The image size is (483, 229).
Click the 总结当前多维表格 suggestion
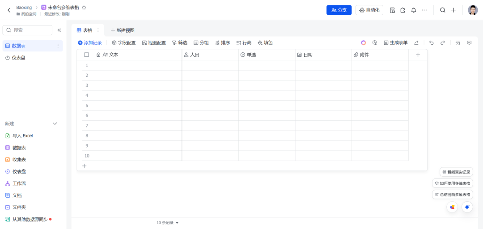pyautogui.click(x=453, y=195)
